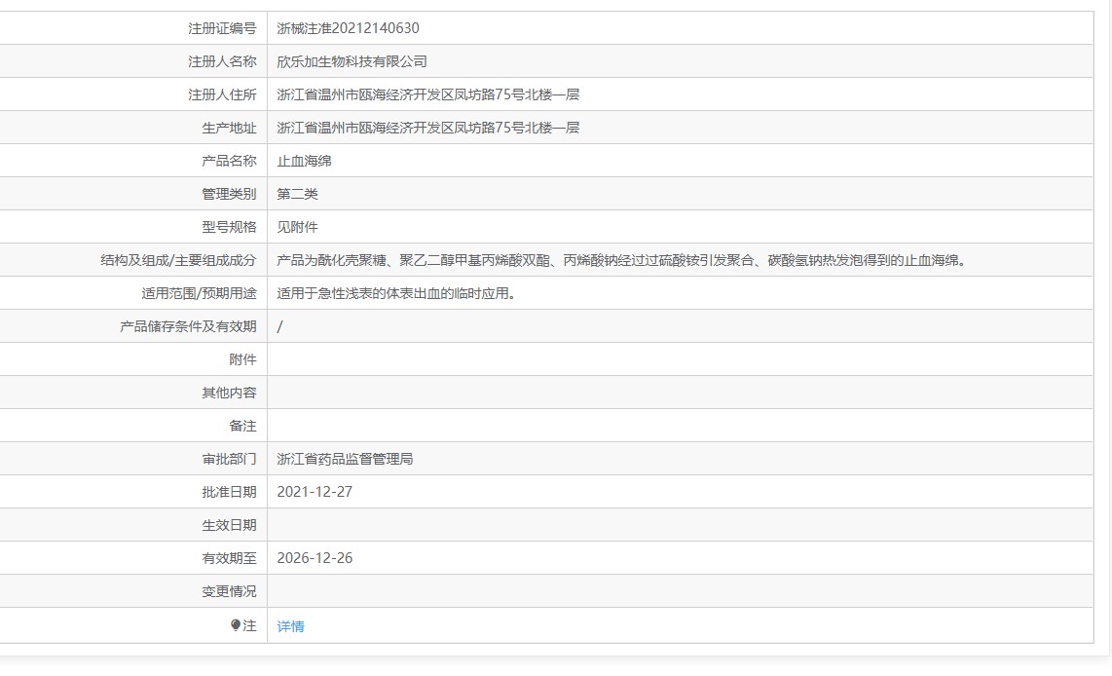The width and height of the screenshot is (1112, 676).
Task: Click the 适用范围/预期用途 label
Action: (200, 293)
